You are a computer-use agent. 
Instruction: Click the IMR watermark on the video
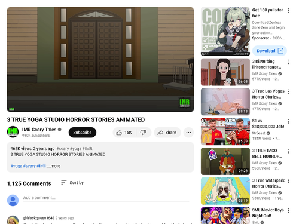184,103
